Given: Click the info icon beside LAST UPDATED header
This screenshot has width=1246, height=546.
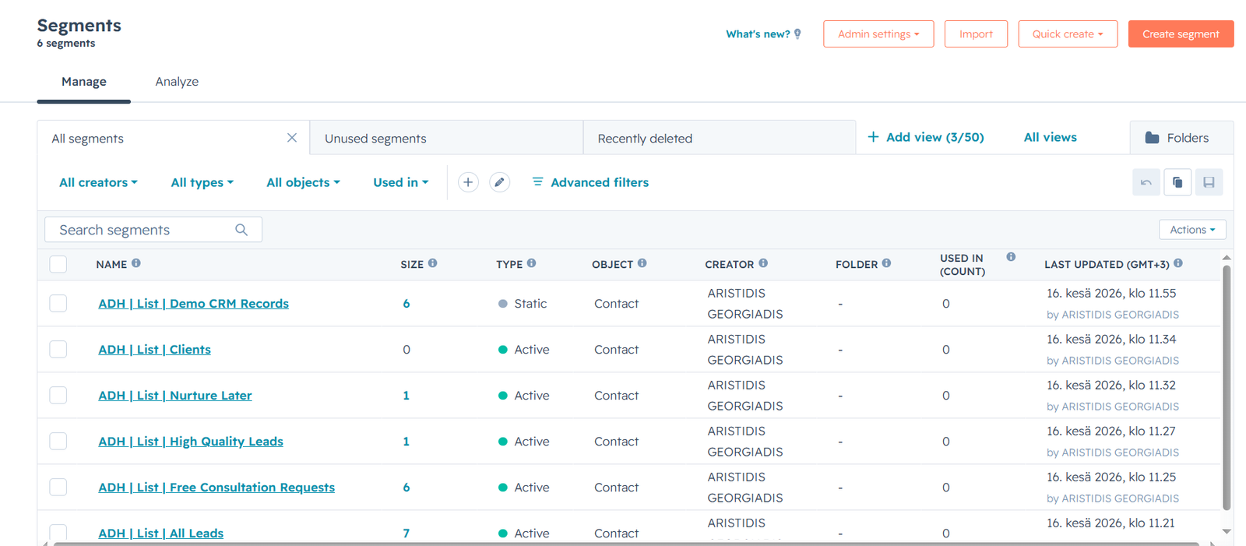Looking at the screenshot, I should 1178,263.
